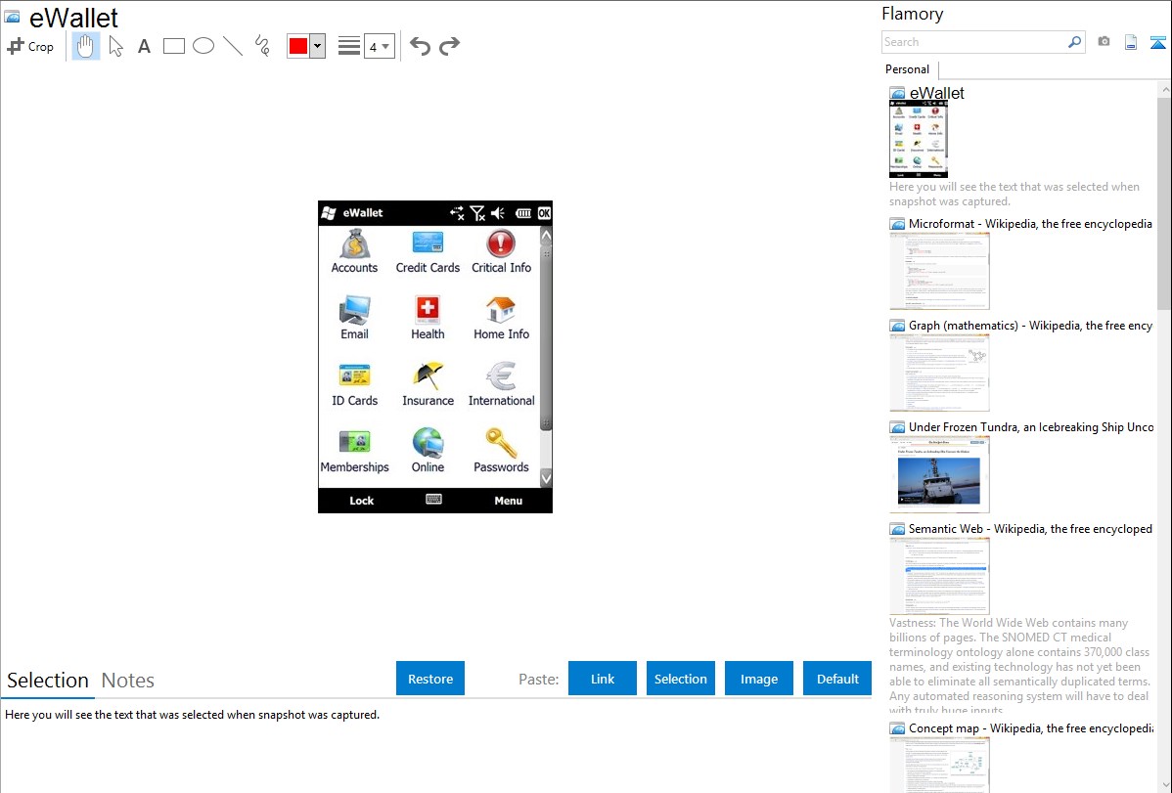Open the Personal tab
This screenshot has width=1172, height=793.
(x=907, y=69)
